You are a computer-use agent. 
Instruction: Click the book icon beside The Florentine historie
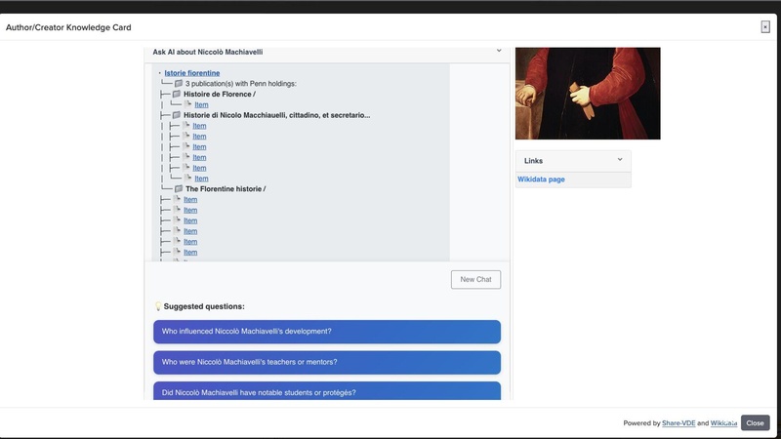[179, 189]
